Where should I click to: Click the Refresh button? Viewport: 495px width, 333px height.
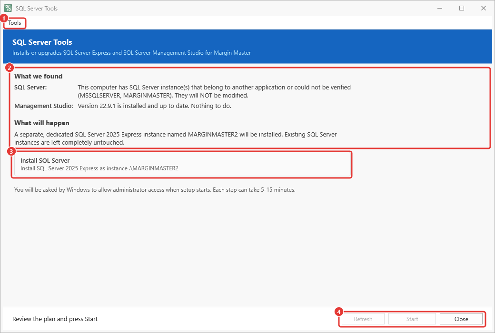(363, 319)
